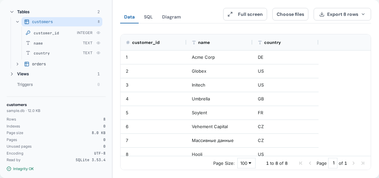Collapse the Tables section
Viewport: 379px width, 178px height.
pyautogui.click(x=12, y=12)
